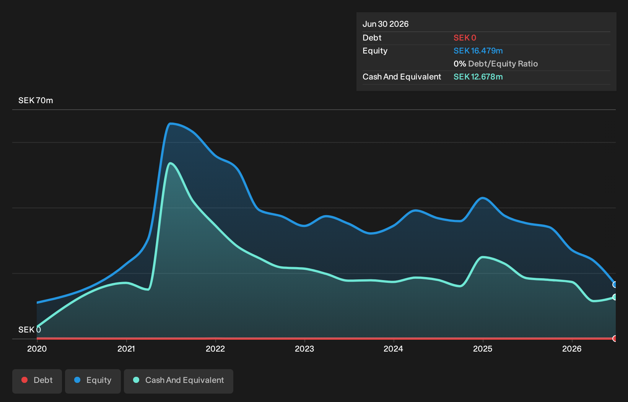Click the 2021 axis label
628x402 pixels.
point(126,349)
